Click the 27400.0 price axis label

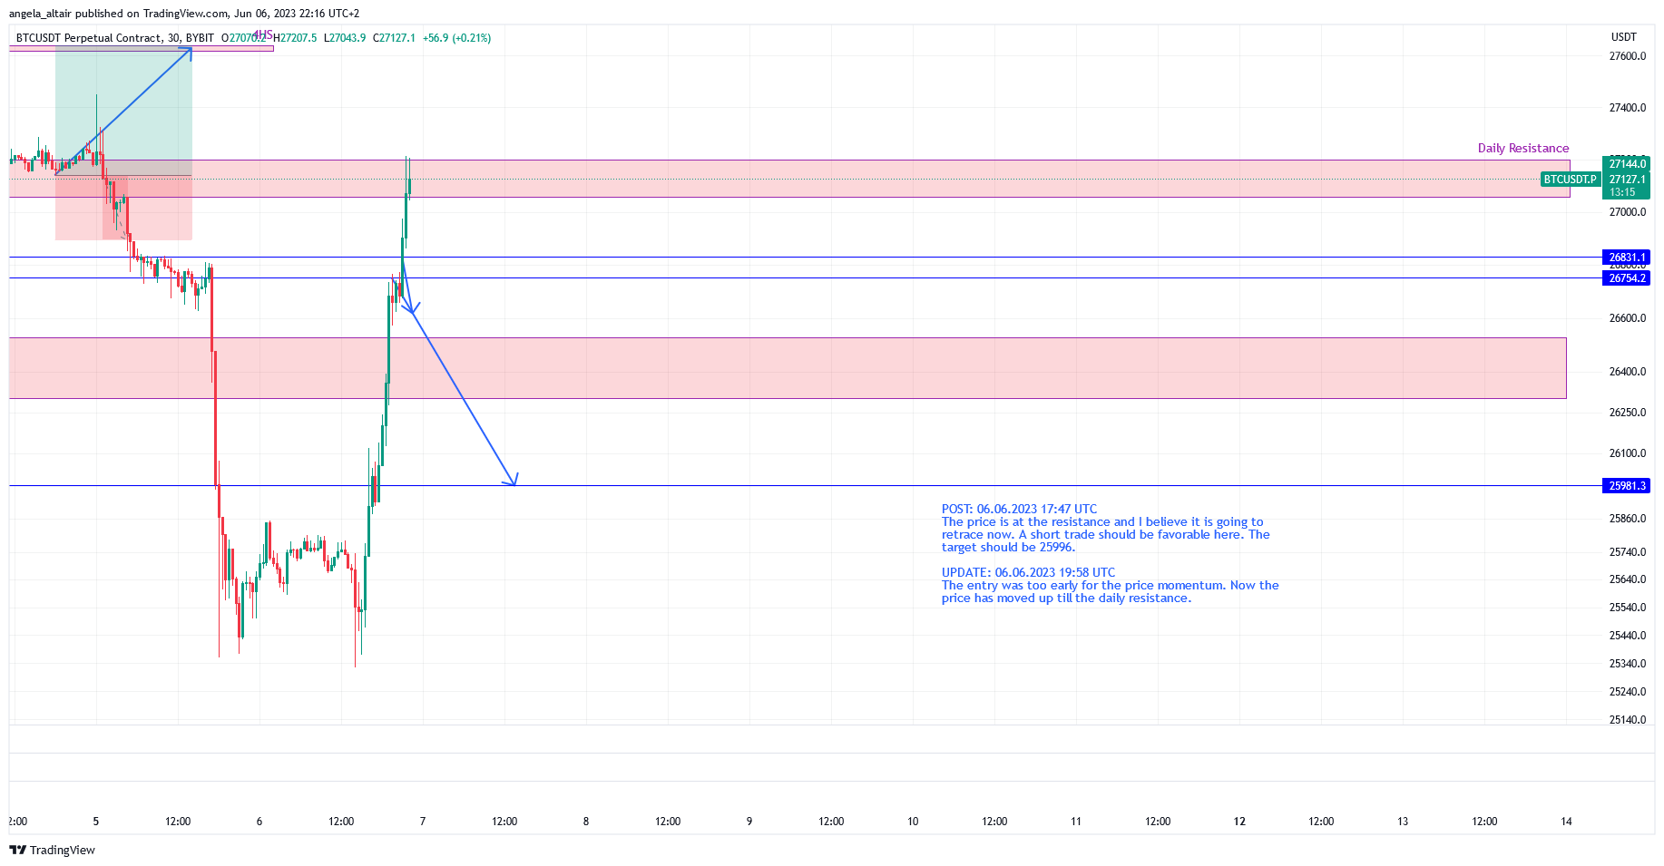pyautogui.click(x=1627, y=108)
